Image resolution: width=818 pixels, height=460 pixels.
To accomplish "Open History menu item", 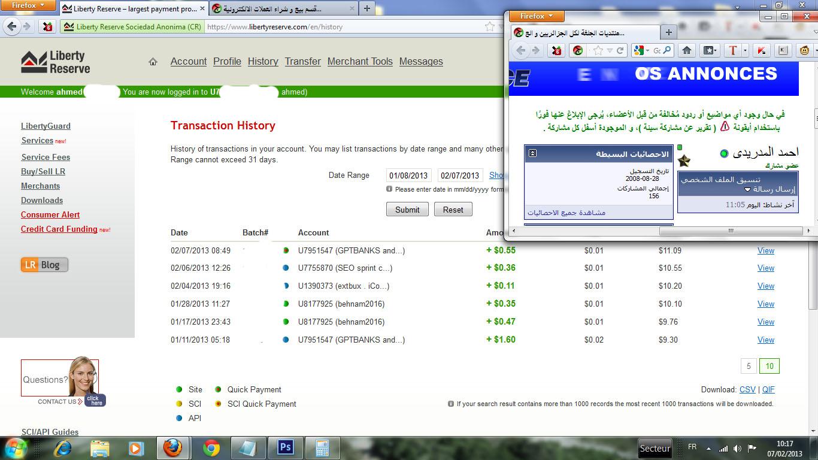I will [263, 61].
